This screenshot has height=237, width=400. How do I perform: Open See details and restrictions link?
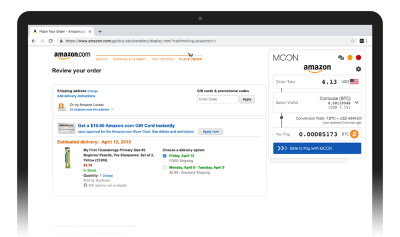[x=173, y=131]
